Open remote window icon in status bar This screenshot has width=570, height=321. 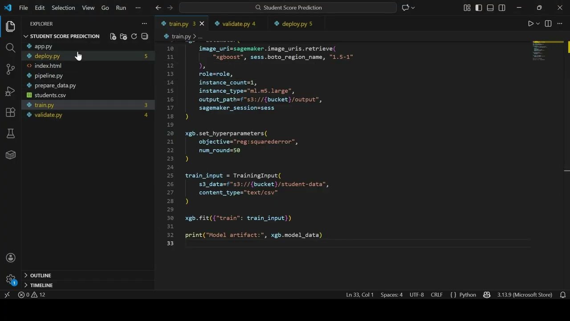[7, 295]
